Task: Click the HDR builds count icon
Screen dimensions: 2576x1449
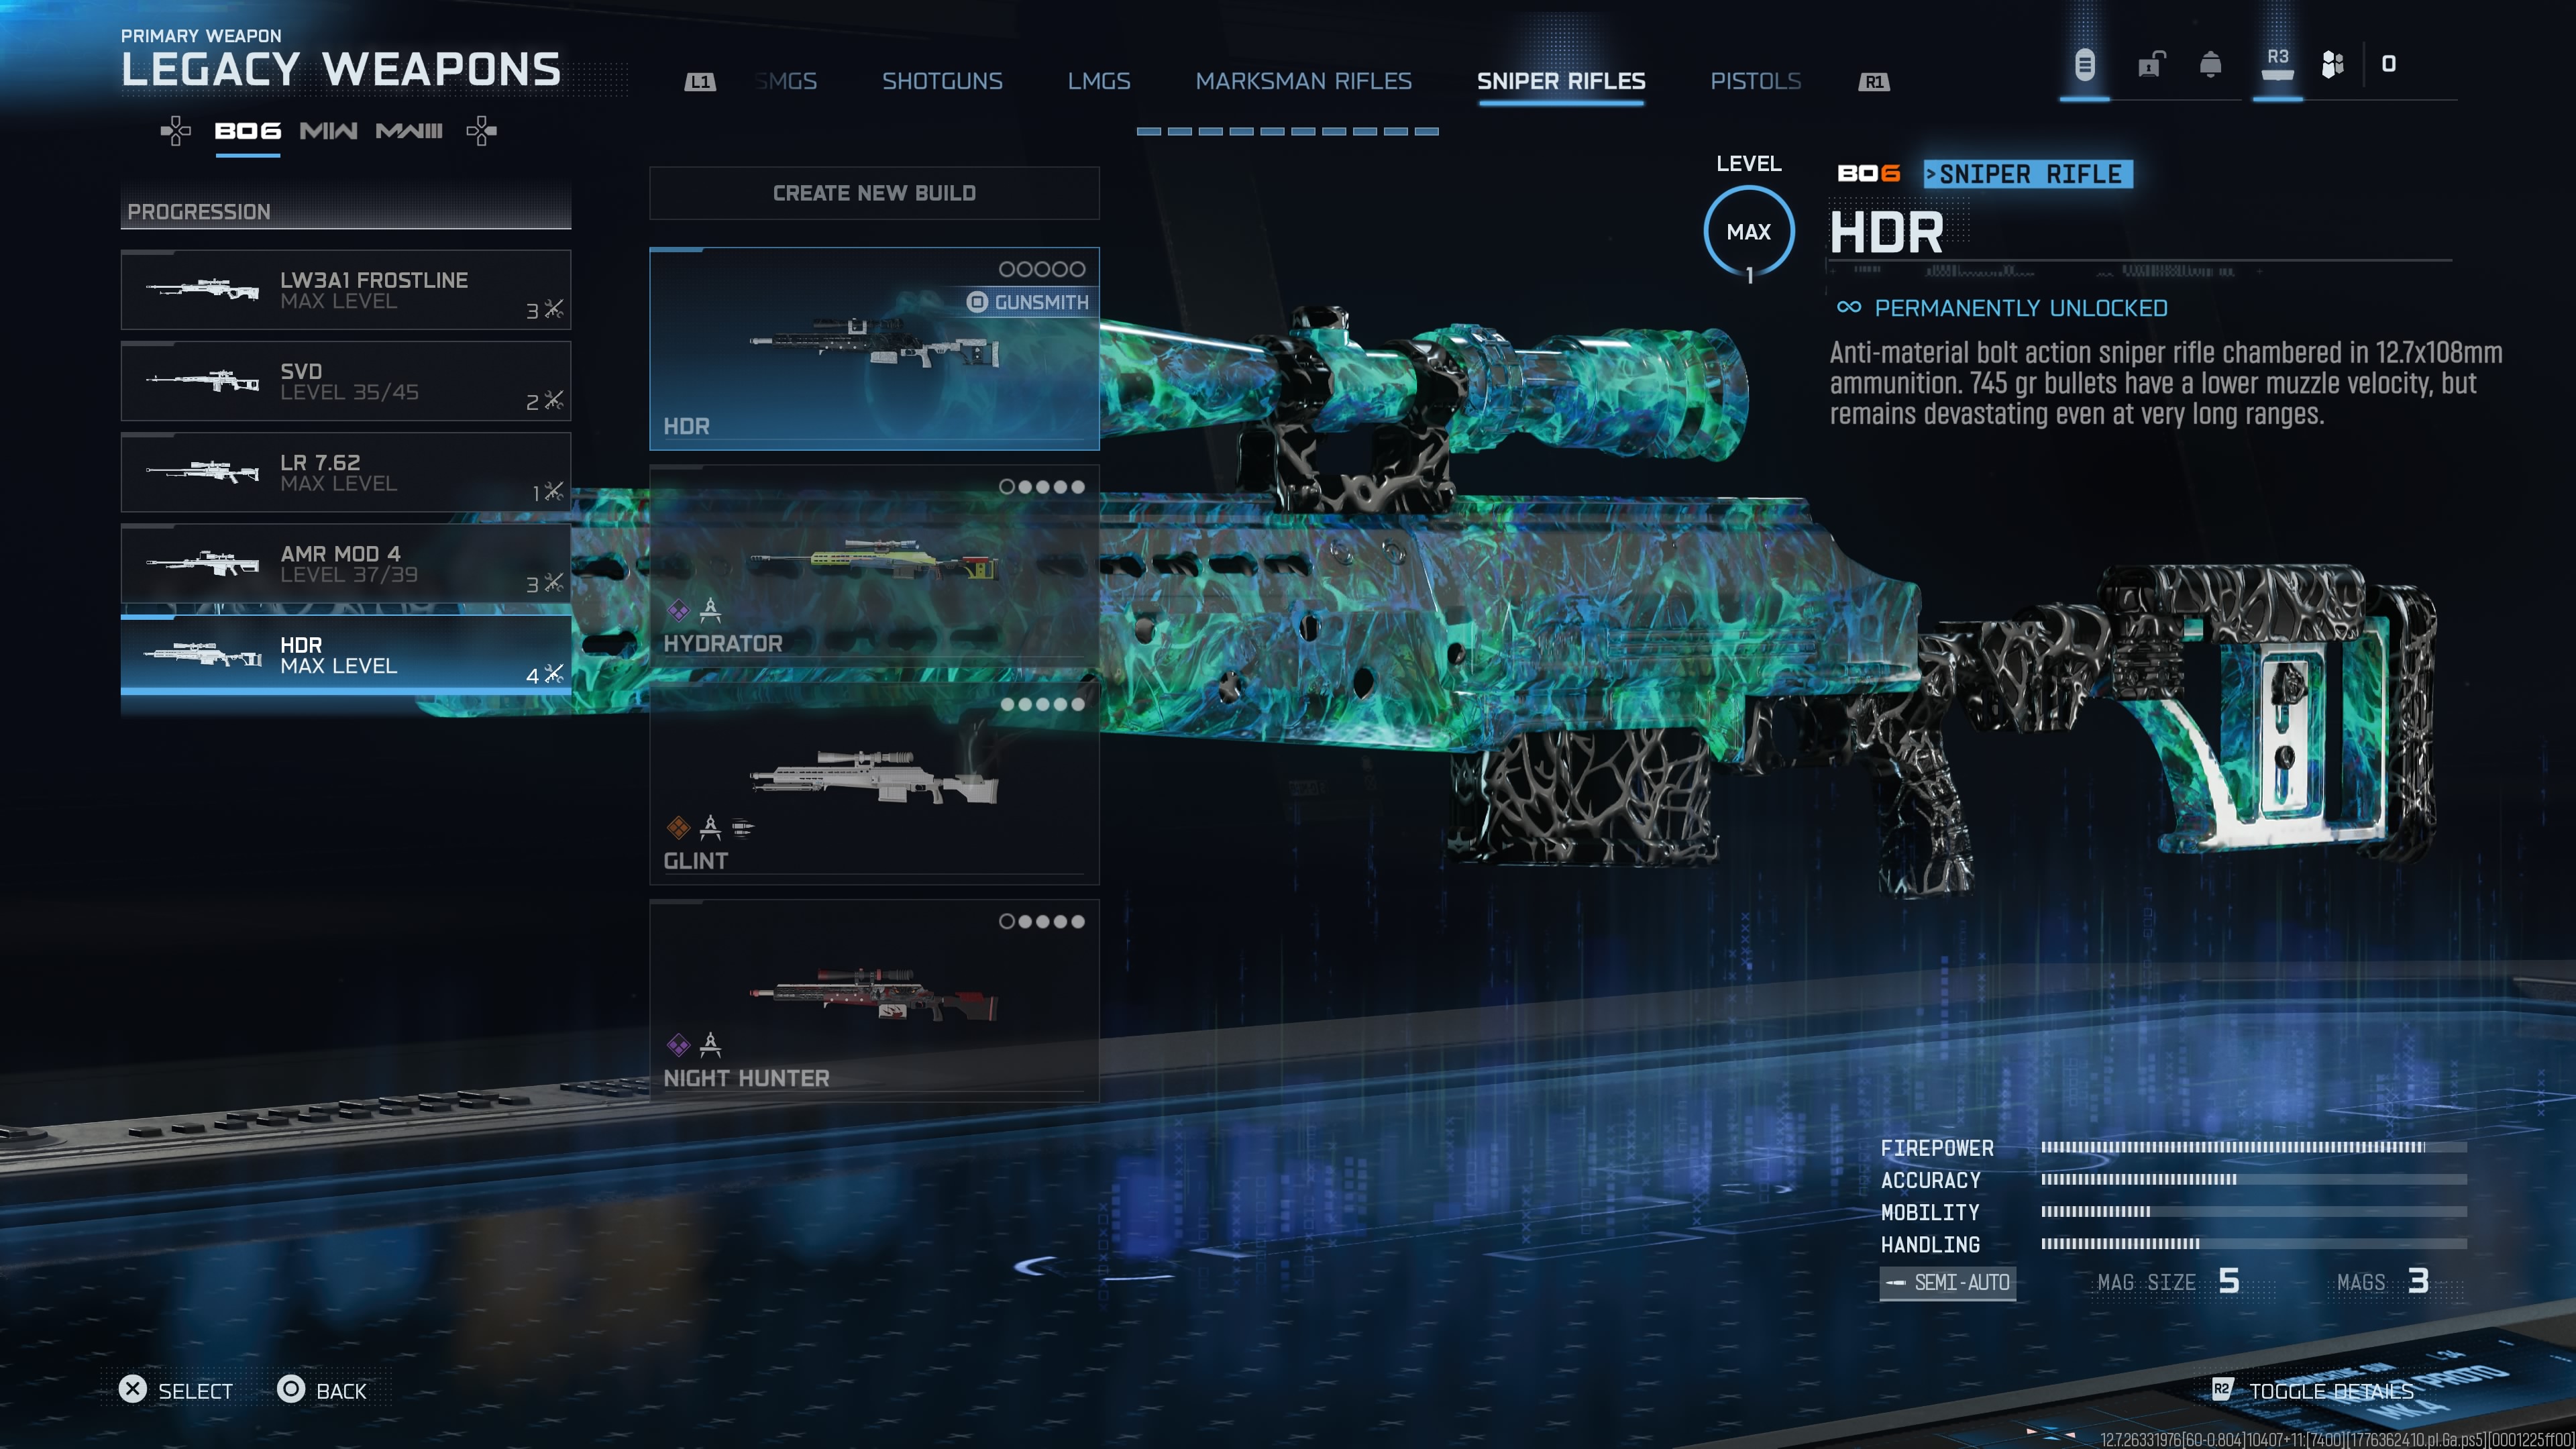Action: tap(554, 674)
